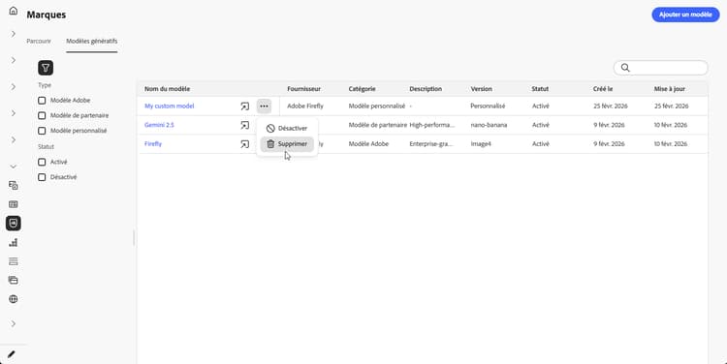Select the bar chart icon in sidebar

tap(13, 242)
